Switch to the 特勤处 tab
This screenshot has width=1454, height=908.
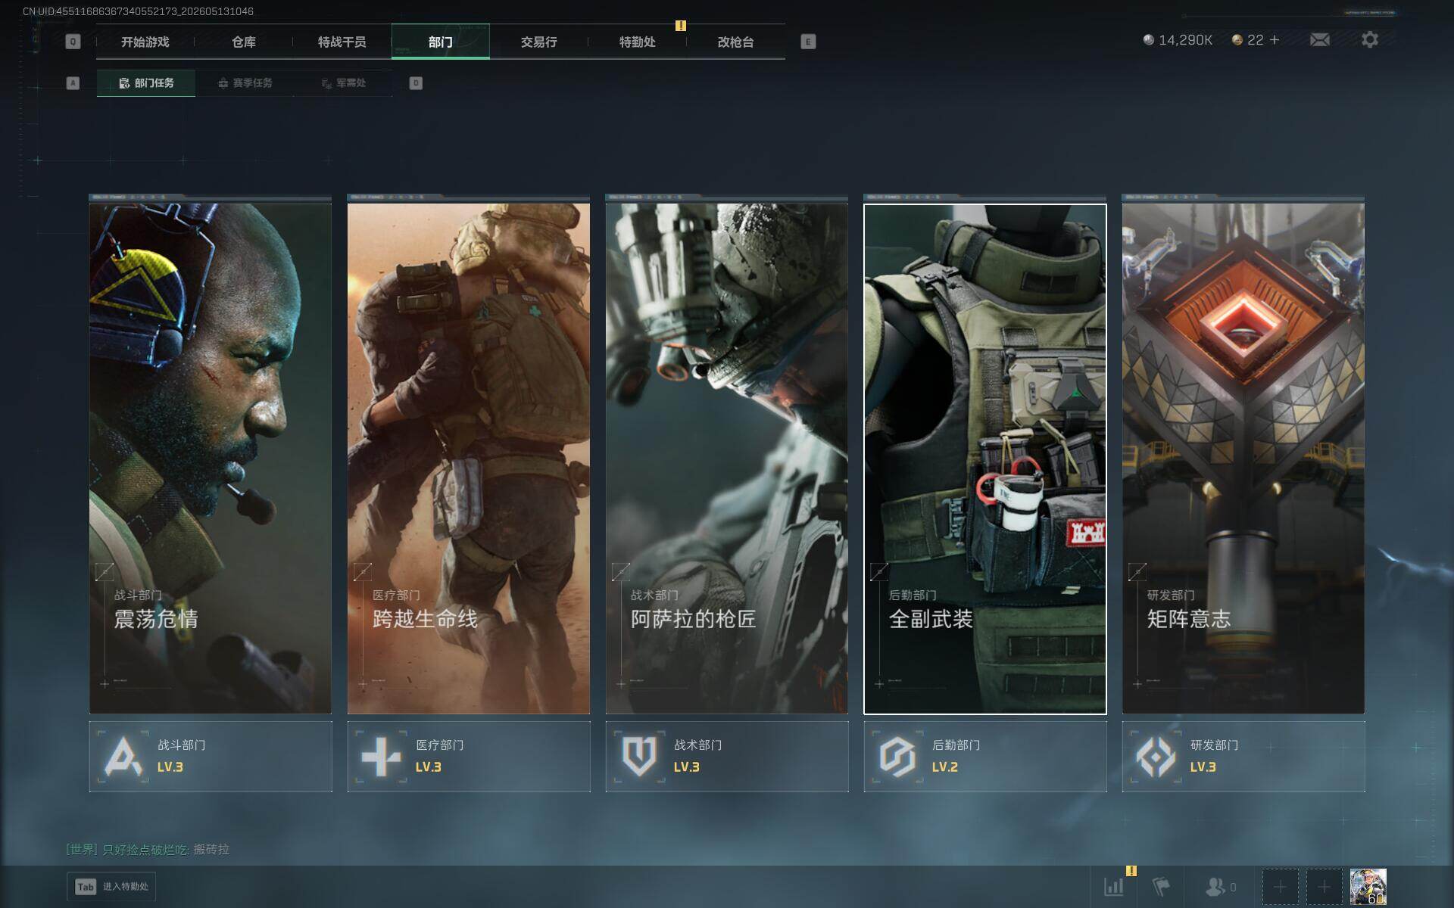tap(638, 42)
